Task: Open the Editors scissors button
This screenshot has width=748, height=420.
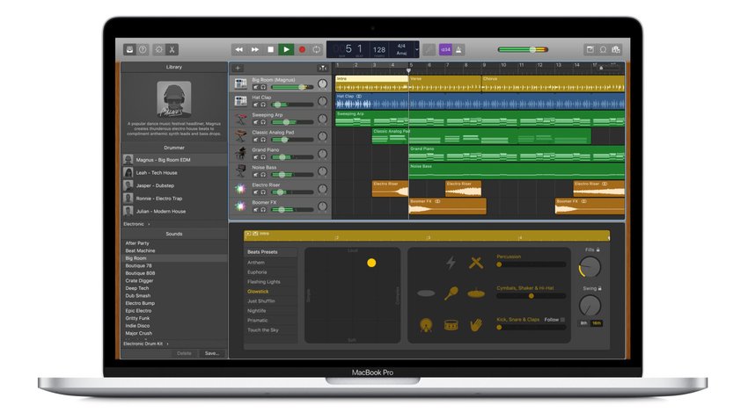Action: click(x=172, y=49)
